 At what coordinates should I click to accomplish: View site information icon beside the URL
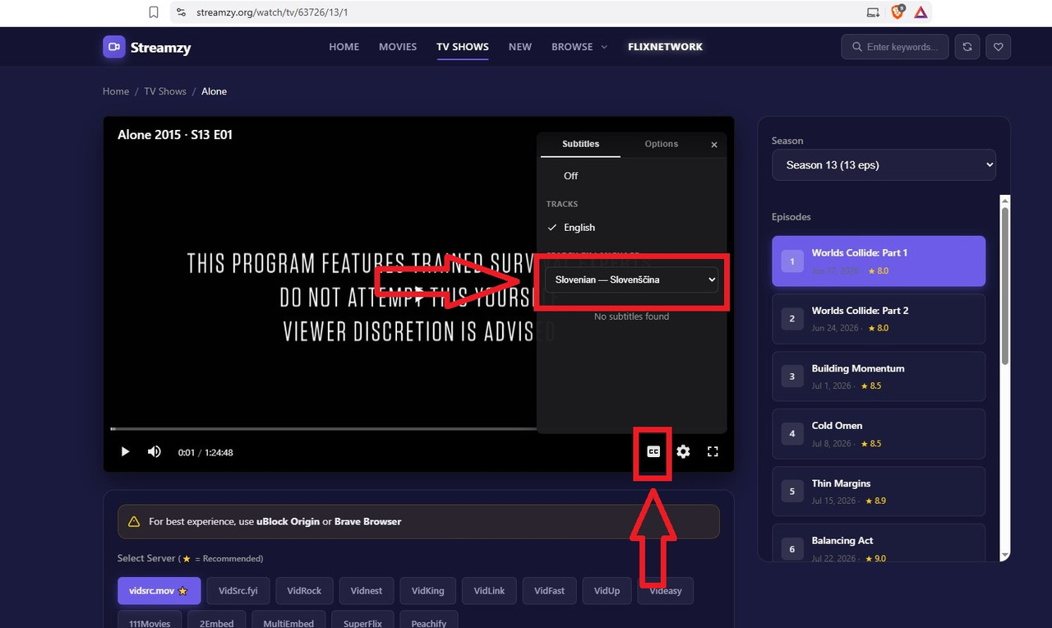click(180, 12)
